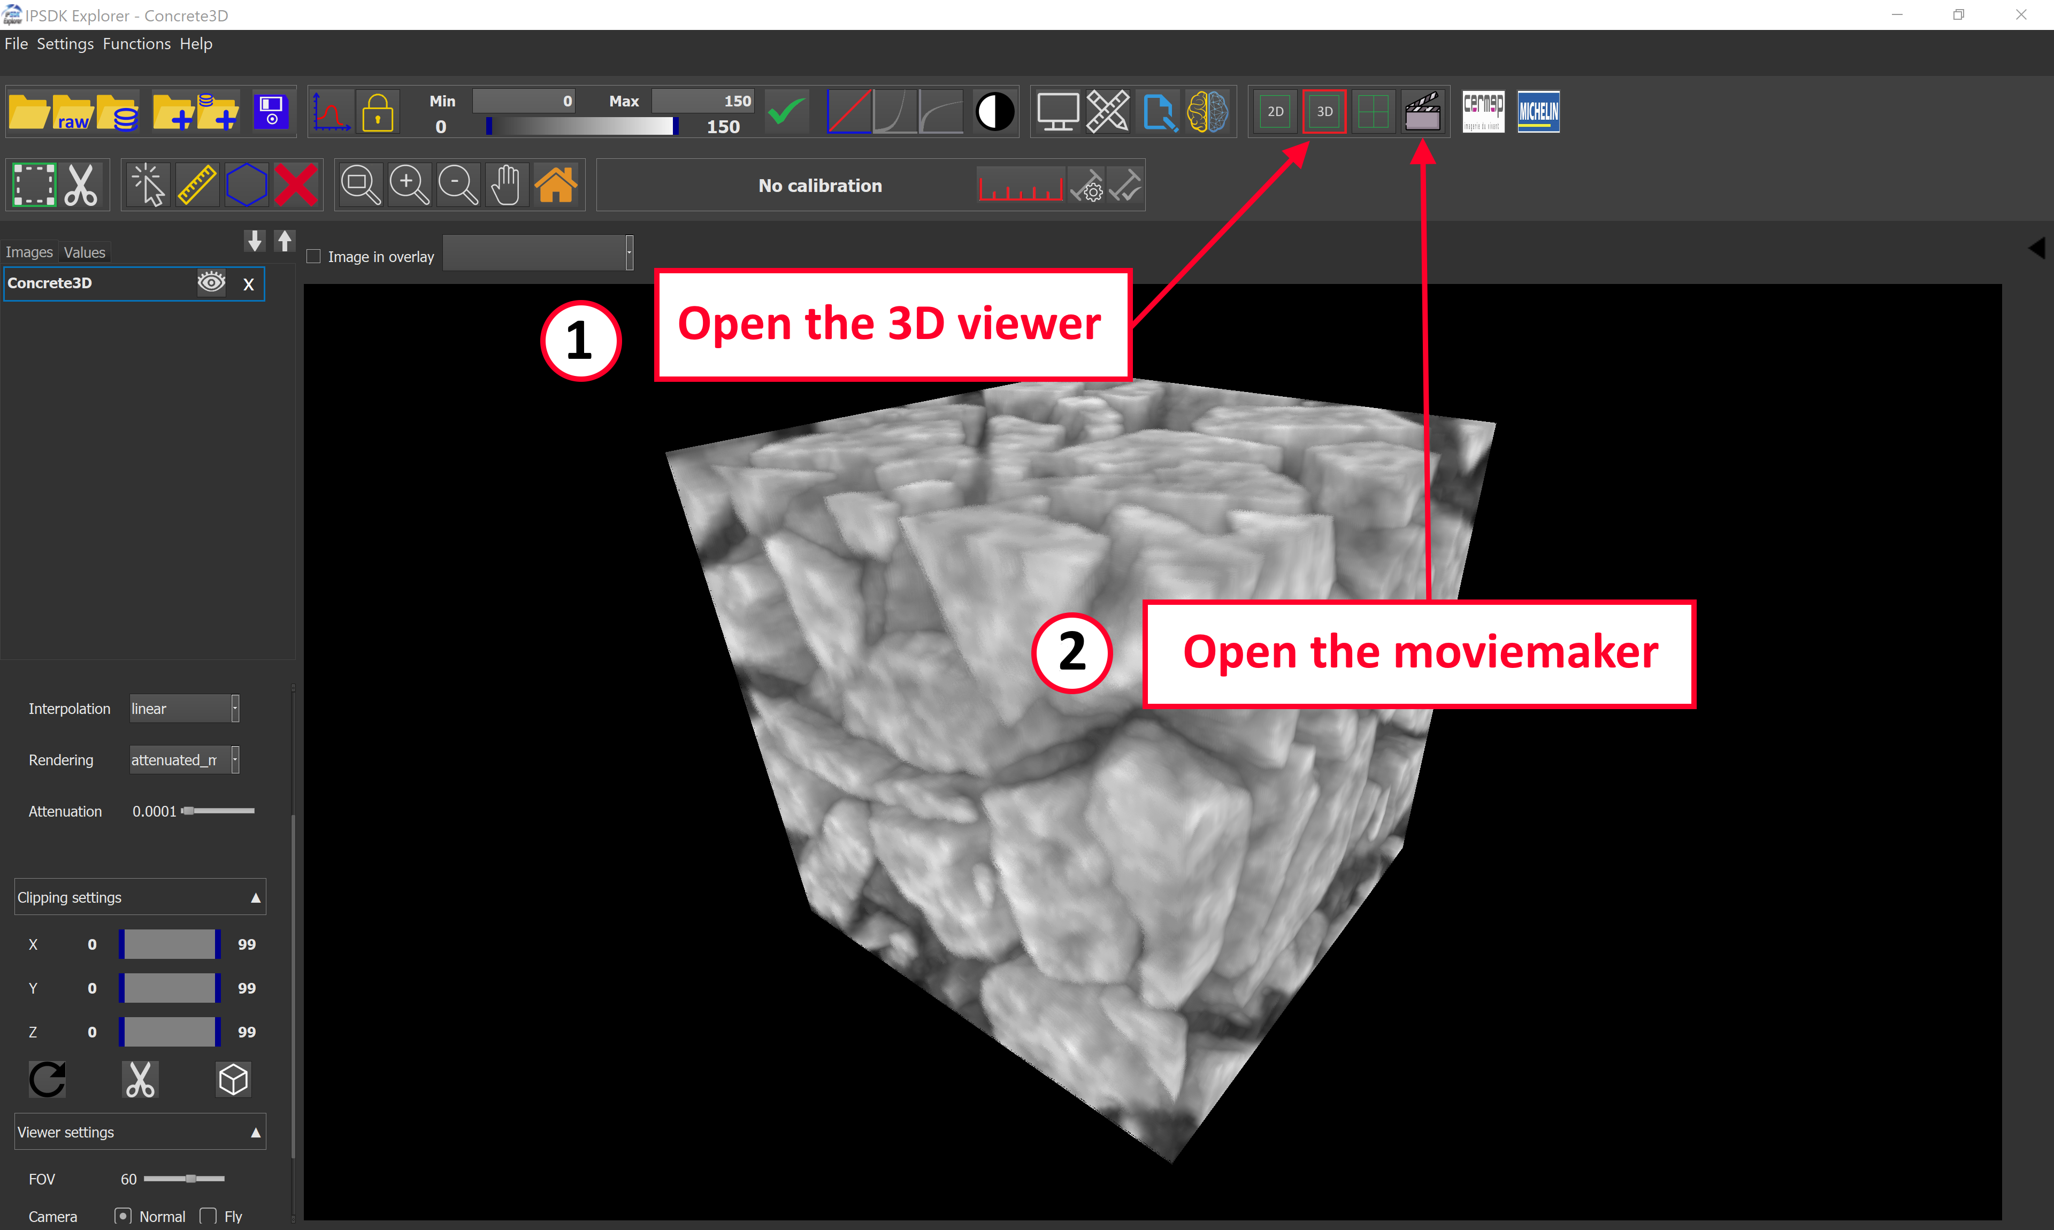Switch to the Values tab
The width and height of the screenshot is (2054, 1230).
tap(85, 253)
